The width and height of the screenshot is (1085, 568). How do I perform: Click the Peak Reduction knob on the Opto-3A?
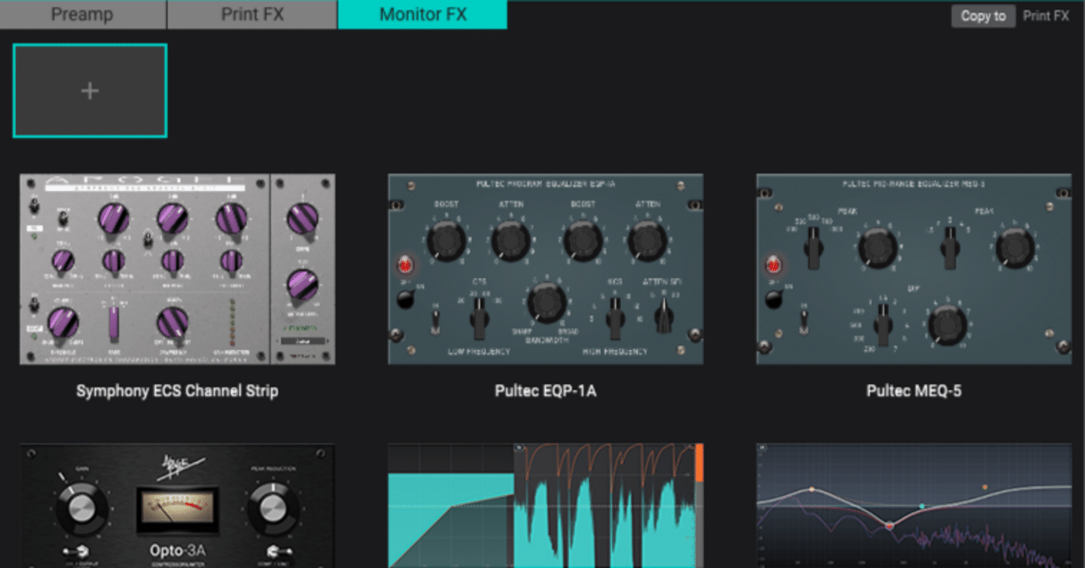pyautogui.click(x=271, y=509)
